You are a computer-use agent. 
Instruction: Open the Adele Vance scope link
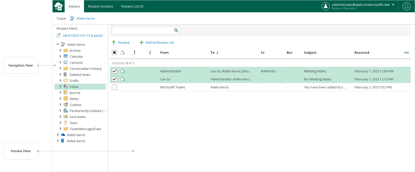(x=85, y=19)
